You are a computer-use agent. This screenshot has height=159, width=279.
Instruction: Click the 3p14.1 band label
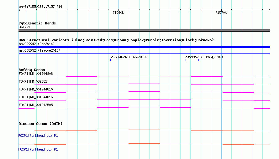pyautogui.click(x=24, y=27)
